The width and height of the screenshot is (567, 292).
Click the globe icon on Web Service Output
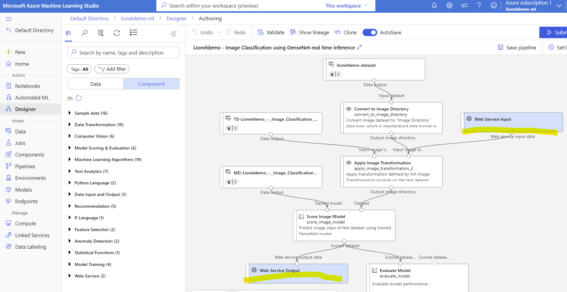click(254, 270)
